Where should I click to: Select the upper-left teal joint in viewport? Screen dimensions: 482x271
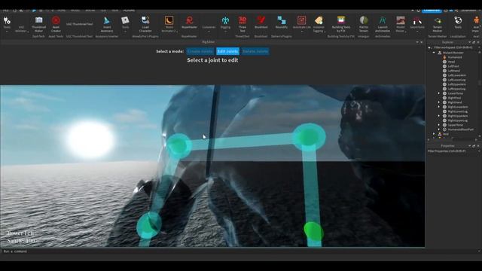pos(178,145)
